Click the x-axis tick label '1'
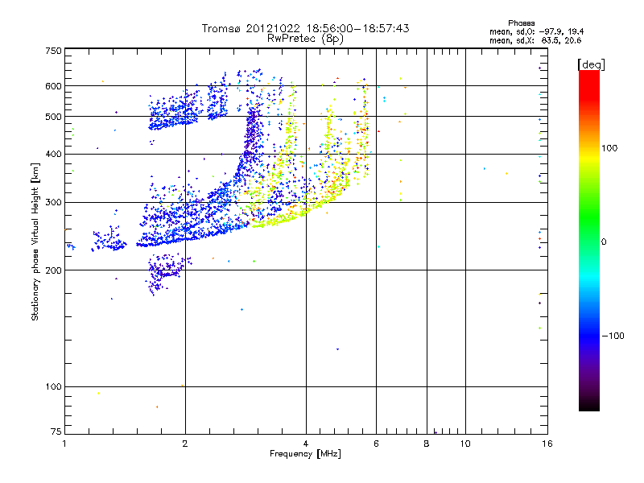Image resolution: width=644 pixels, height=483 pixels. coord(64,444)
